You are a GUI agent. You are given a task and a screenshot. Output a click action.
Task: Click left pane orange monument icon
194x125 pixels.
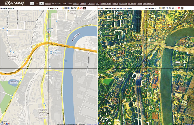point(78,8)
